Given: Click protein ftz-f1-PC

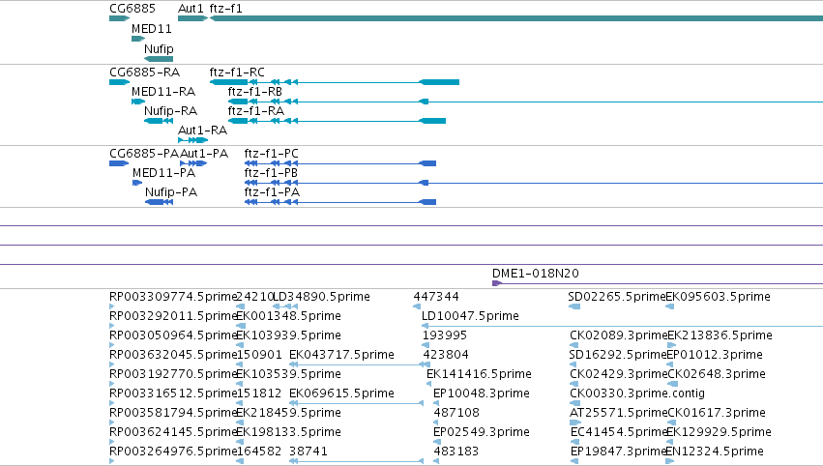Looking at the screenshot, I should click(x=272, y=154).
